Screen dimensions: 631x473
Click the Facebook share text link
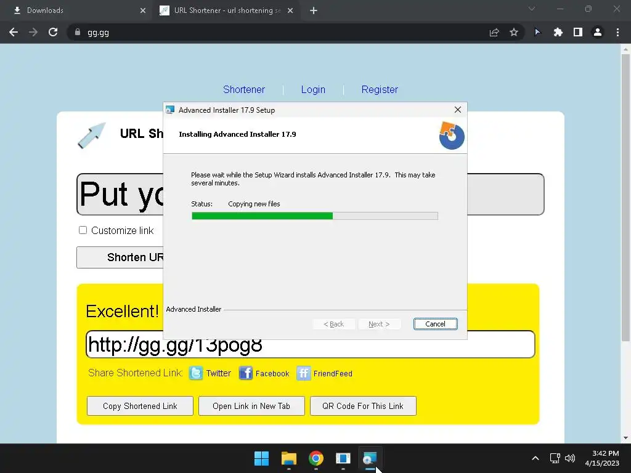click(x=272, y=374)
